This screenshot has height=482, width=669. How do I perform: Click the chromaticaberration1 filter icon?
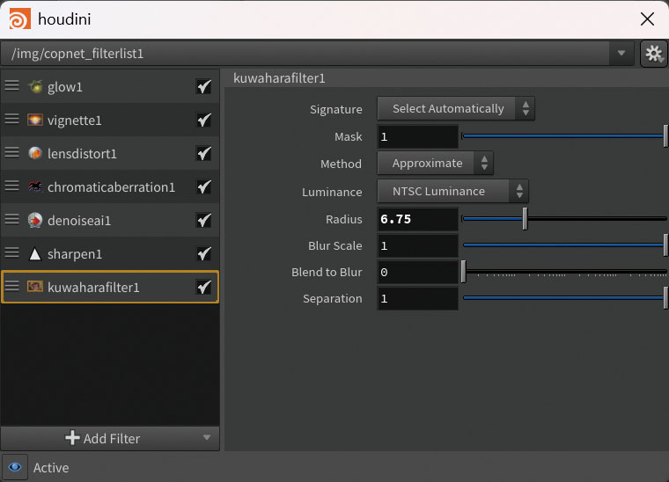35,186
